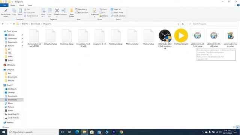Click the Delete X icon
Viewport: 240px width, 135px height.
tap(57, 10)
